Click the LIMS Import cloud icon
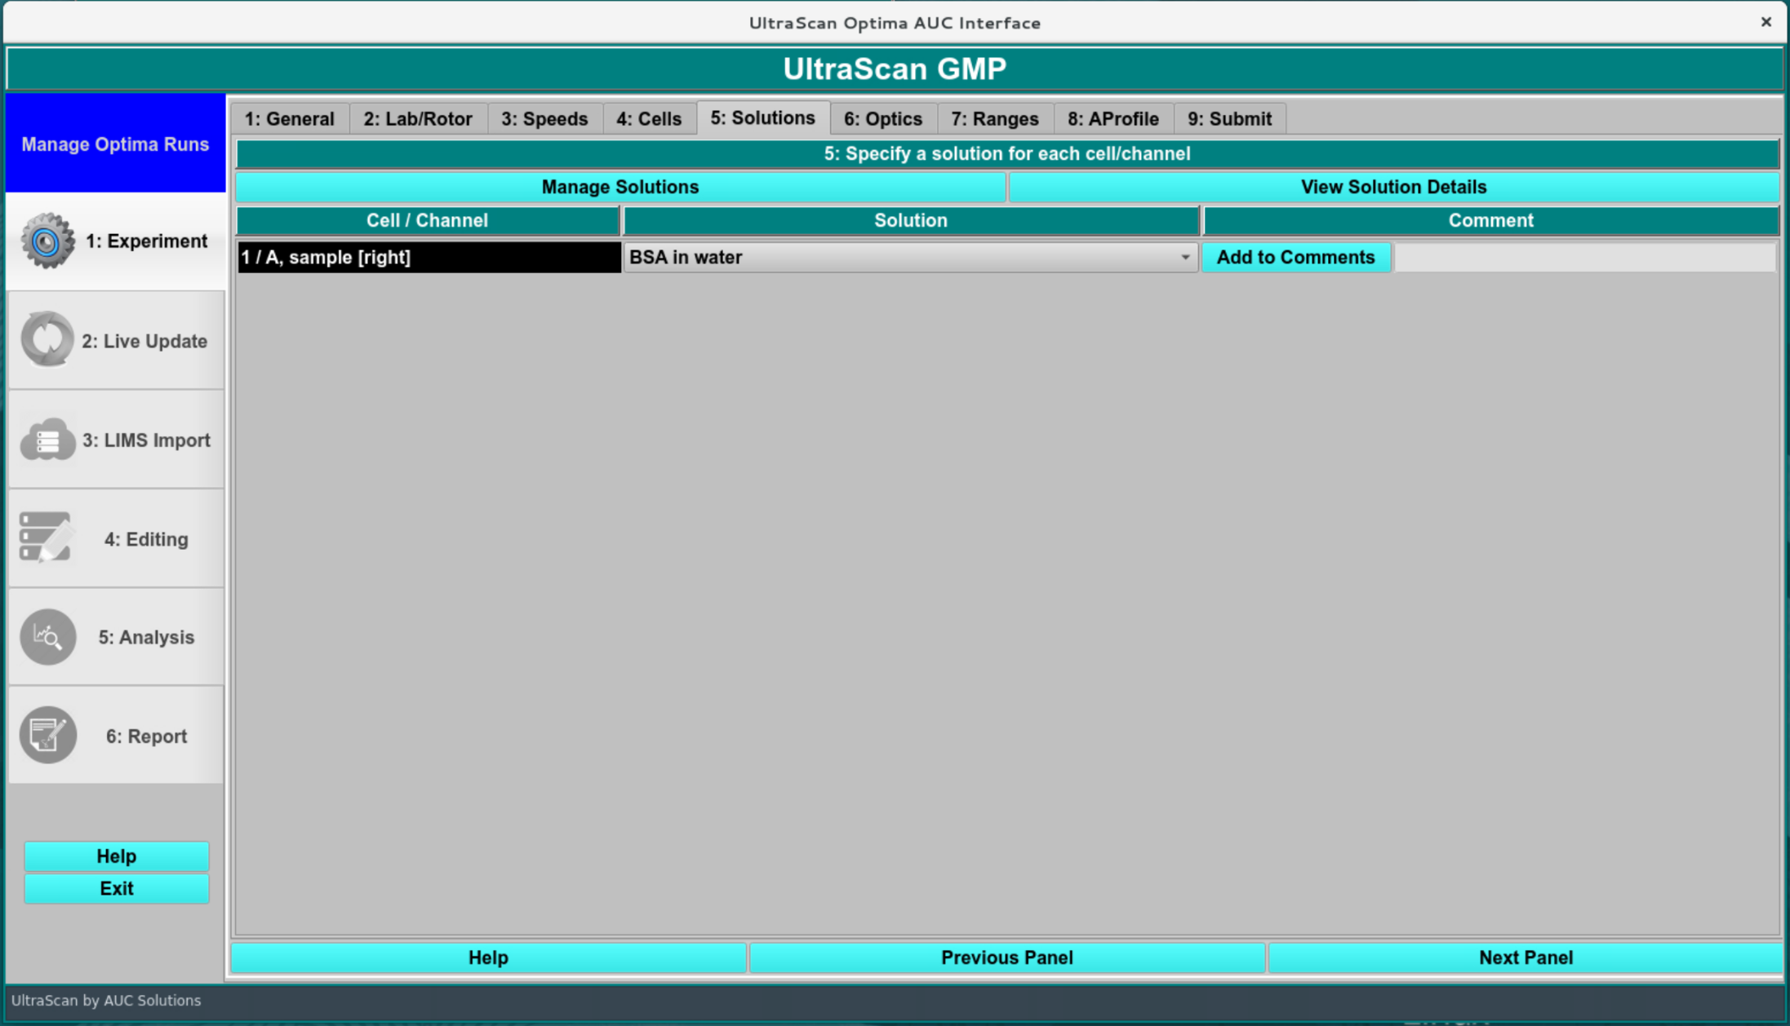 [47, 440]
